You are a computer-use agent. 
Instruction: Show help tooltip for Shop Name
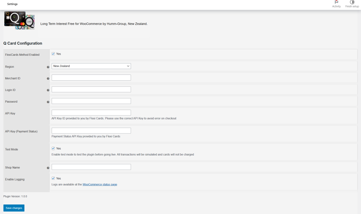tap(48, 168)
